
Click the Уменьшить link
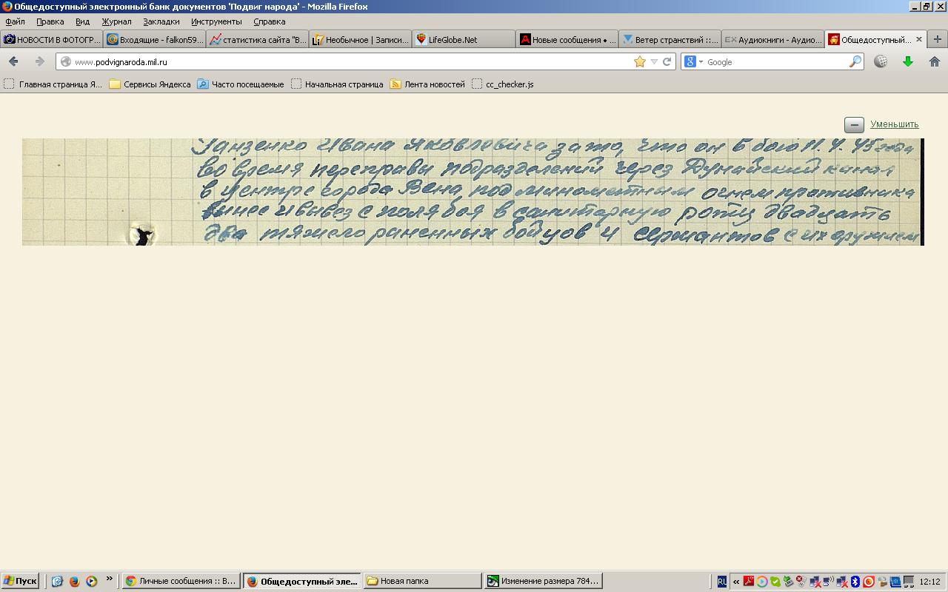(894, 124)
